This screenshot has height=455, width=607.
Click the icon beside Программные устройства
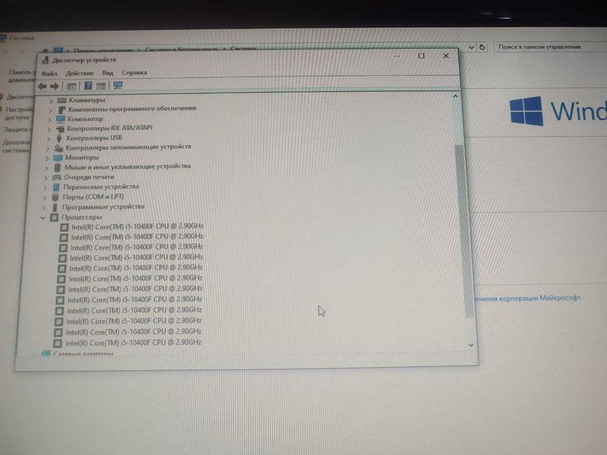tap(55, 207)
